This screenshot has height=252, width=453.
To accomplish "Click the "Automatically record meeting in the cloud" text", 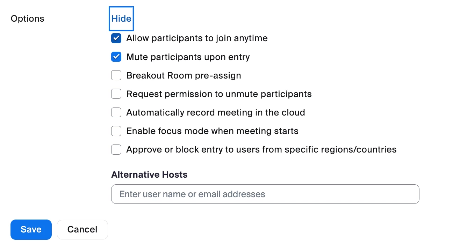I will 215,112.
